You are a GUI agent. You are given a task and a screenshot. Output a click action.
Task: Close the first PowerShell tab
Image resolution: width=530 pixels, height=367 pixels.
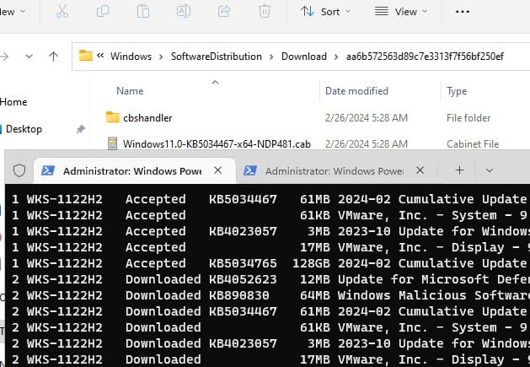click(x=217, y=170)
